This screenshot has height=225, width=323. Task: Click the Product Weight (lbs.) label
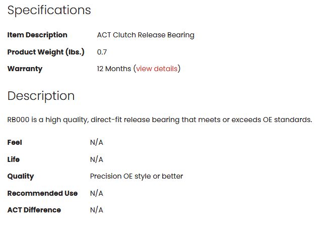pos(46,52)
